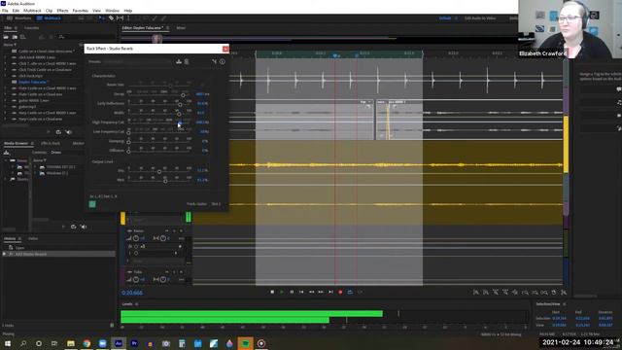Viewport: 622px width, 350px height.
Task: Toggle Skip Selection transport button
Action: point(360,292)
